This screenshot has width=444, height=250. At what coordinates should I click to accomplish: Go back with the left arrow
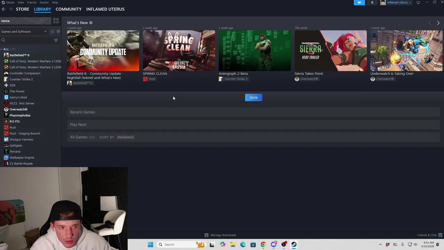(x=3, y=9)
